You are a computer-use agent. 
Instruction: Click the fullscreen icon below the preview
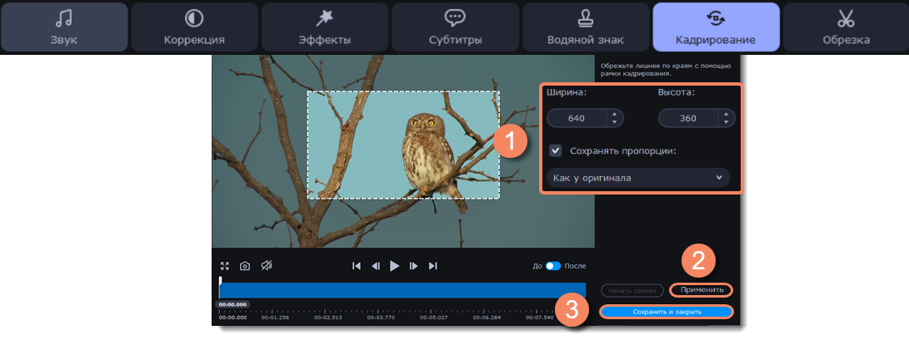[x=224, y=266]
